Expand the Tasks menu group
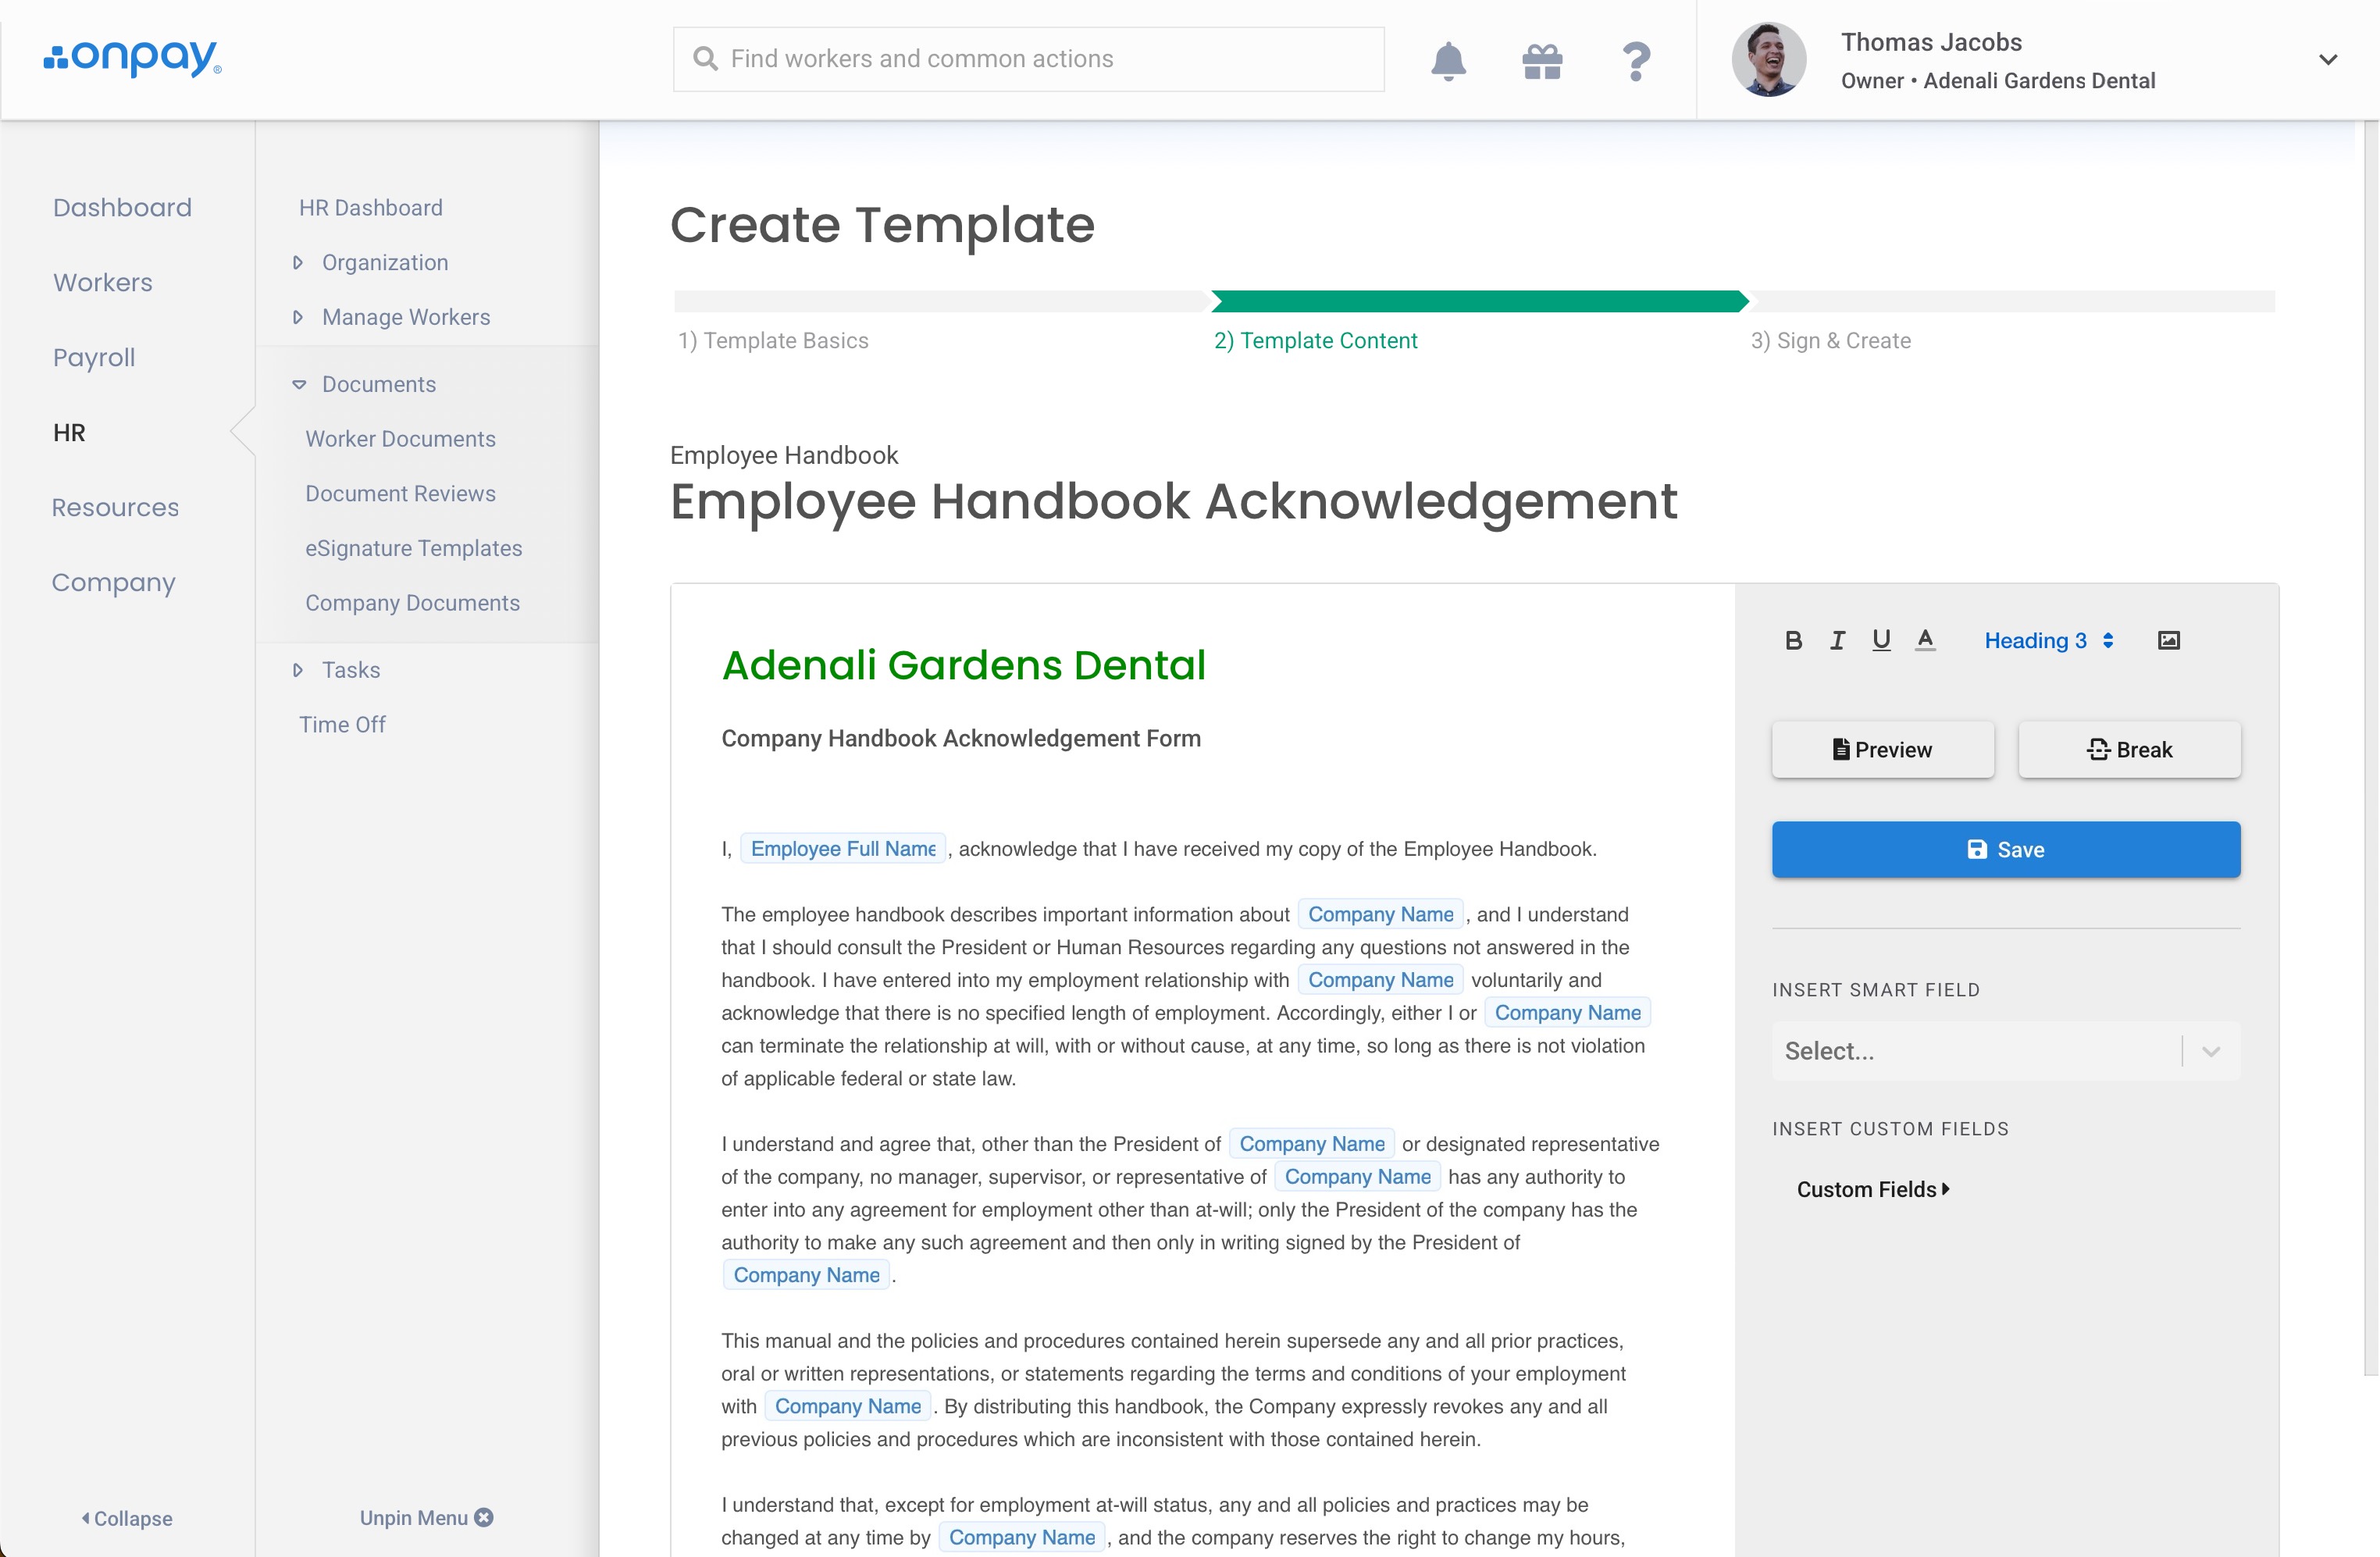Image resolution: width=2380 pixels, height=1557 pixels. (350, 670)
